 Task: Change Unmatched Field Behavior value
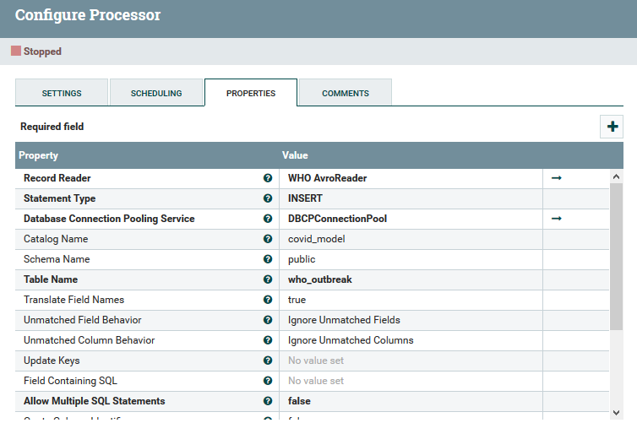(x=411, y=320)
